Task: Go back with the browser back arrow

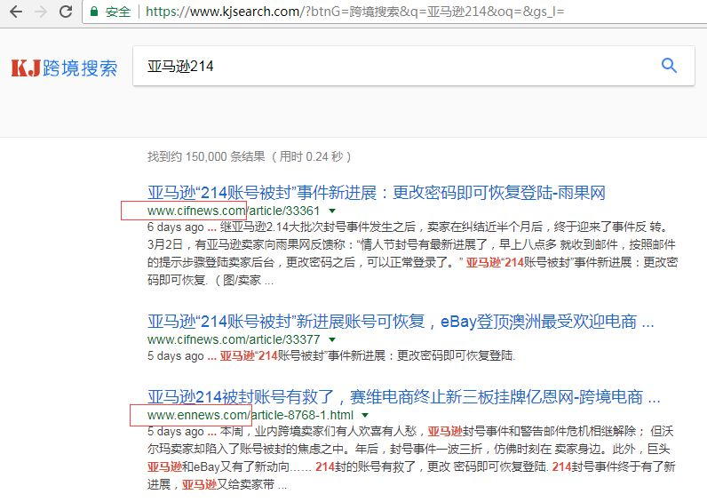Action: point(16,12)
